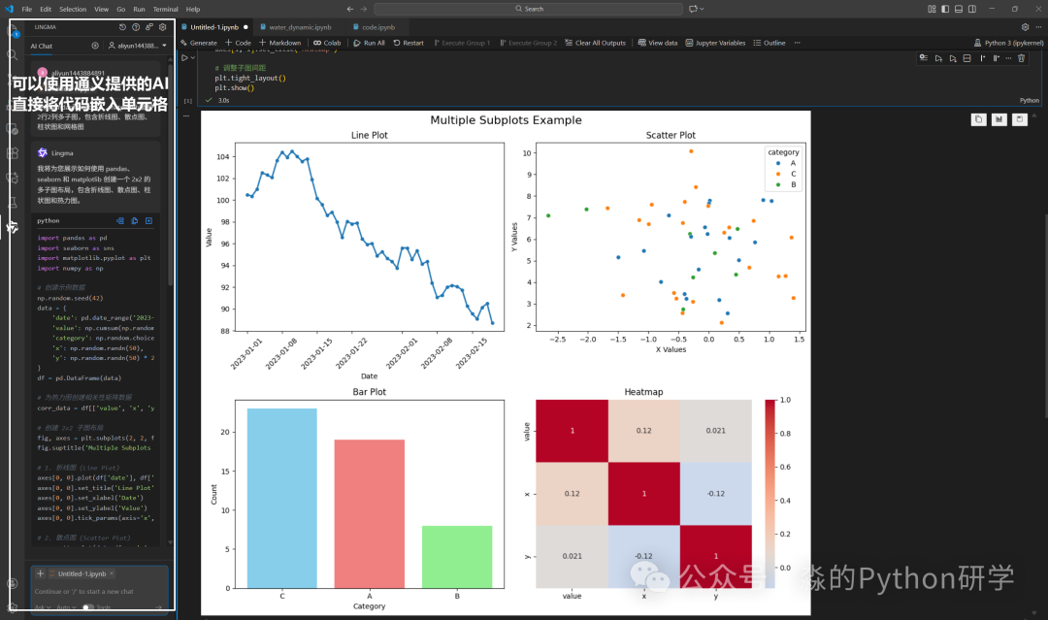The image size is (1048, 620).
Task: Open accounts icon in activity bar
Action: (12, 583)
